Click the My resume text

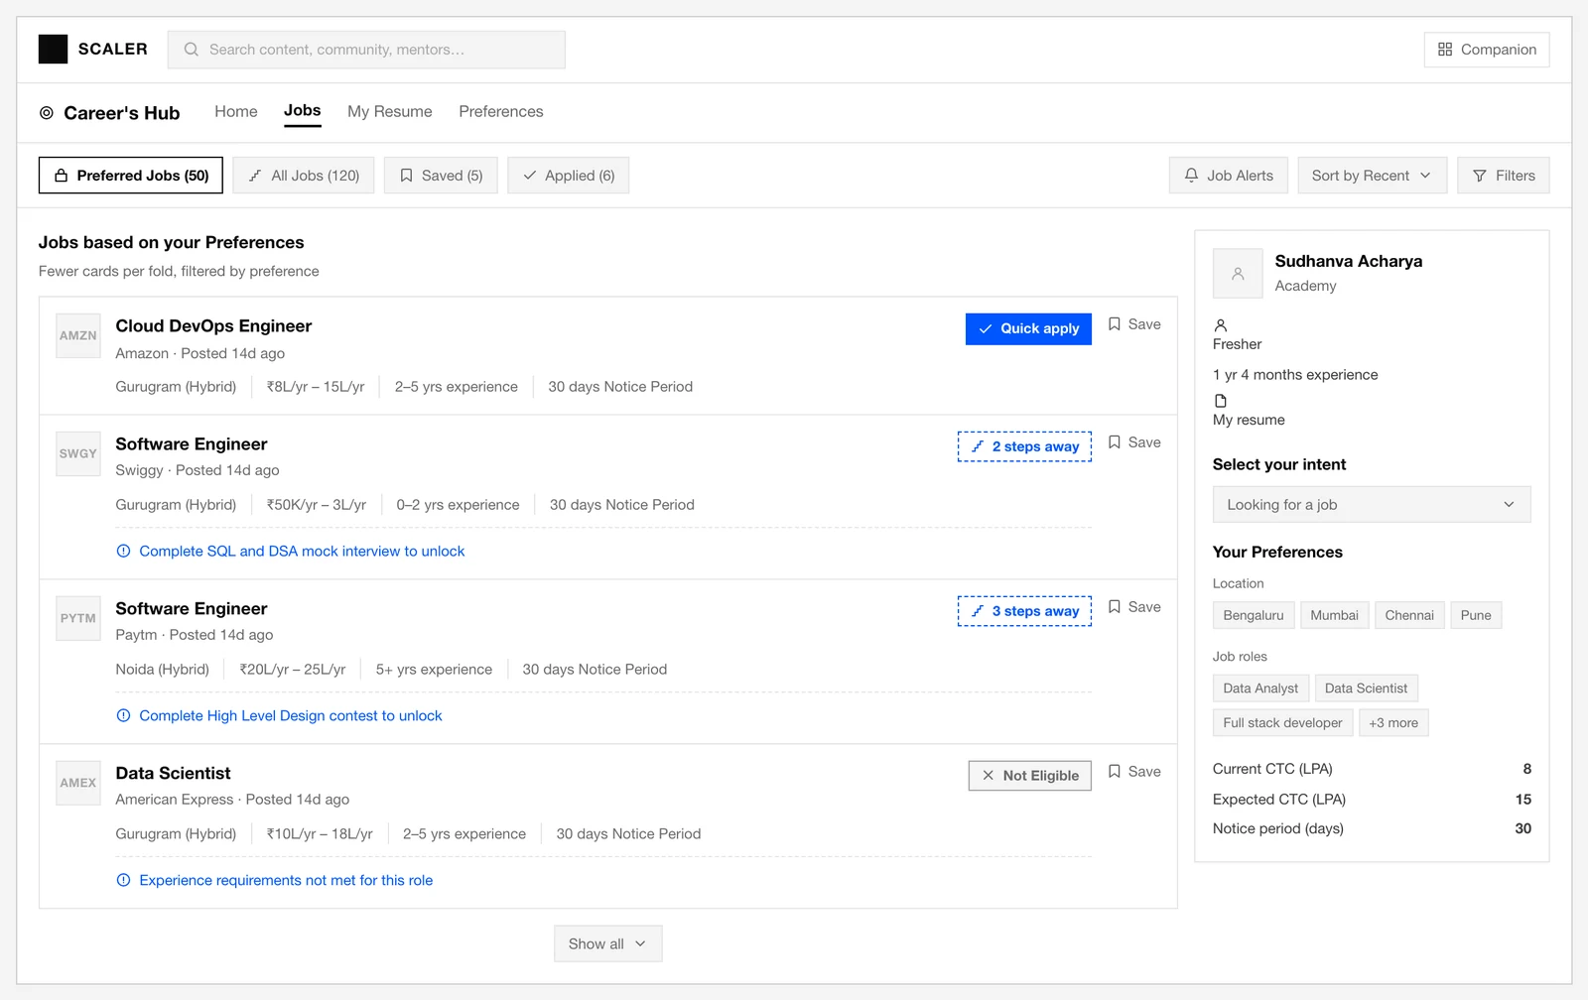1249,421
